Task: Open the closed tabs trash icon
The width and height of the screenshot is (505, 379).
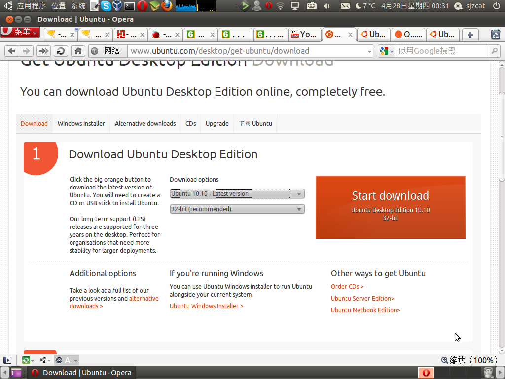Action: (495, 35)
